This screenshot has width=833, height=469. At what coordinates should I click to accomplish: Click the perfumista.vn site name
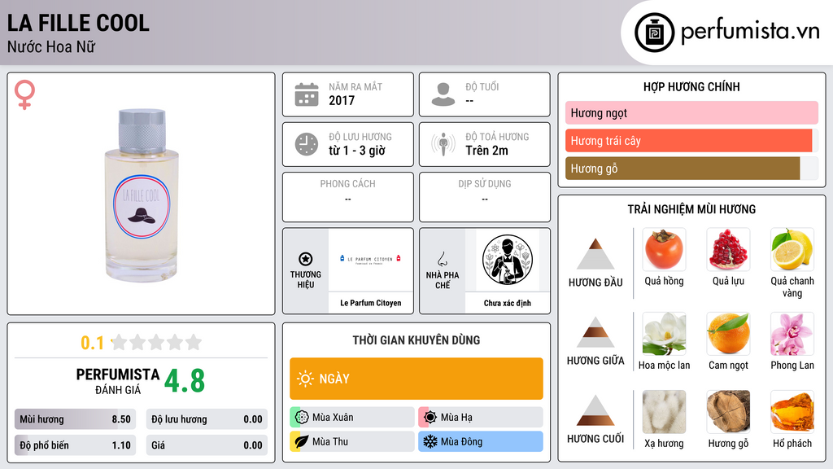[x=750, y=32]
